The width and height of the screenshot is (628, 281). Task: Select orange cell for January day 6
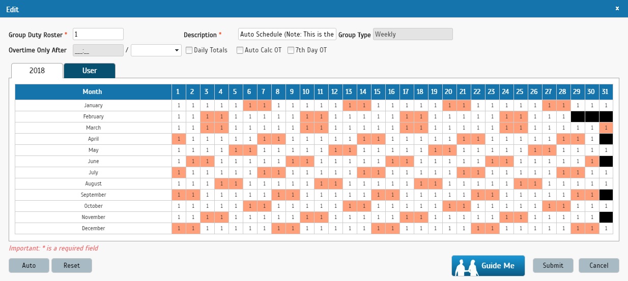(249, 105)
